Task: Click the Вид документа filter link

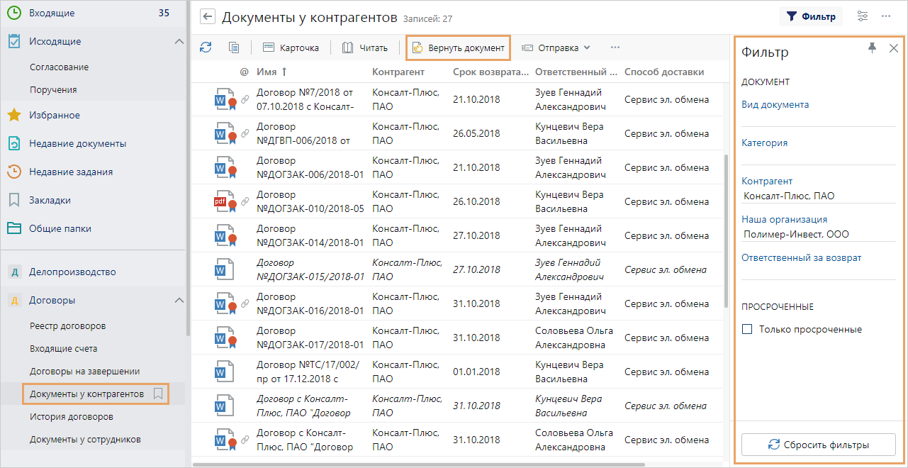Action: coord(775,104)
